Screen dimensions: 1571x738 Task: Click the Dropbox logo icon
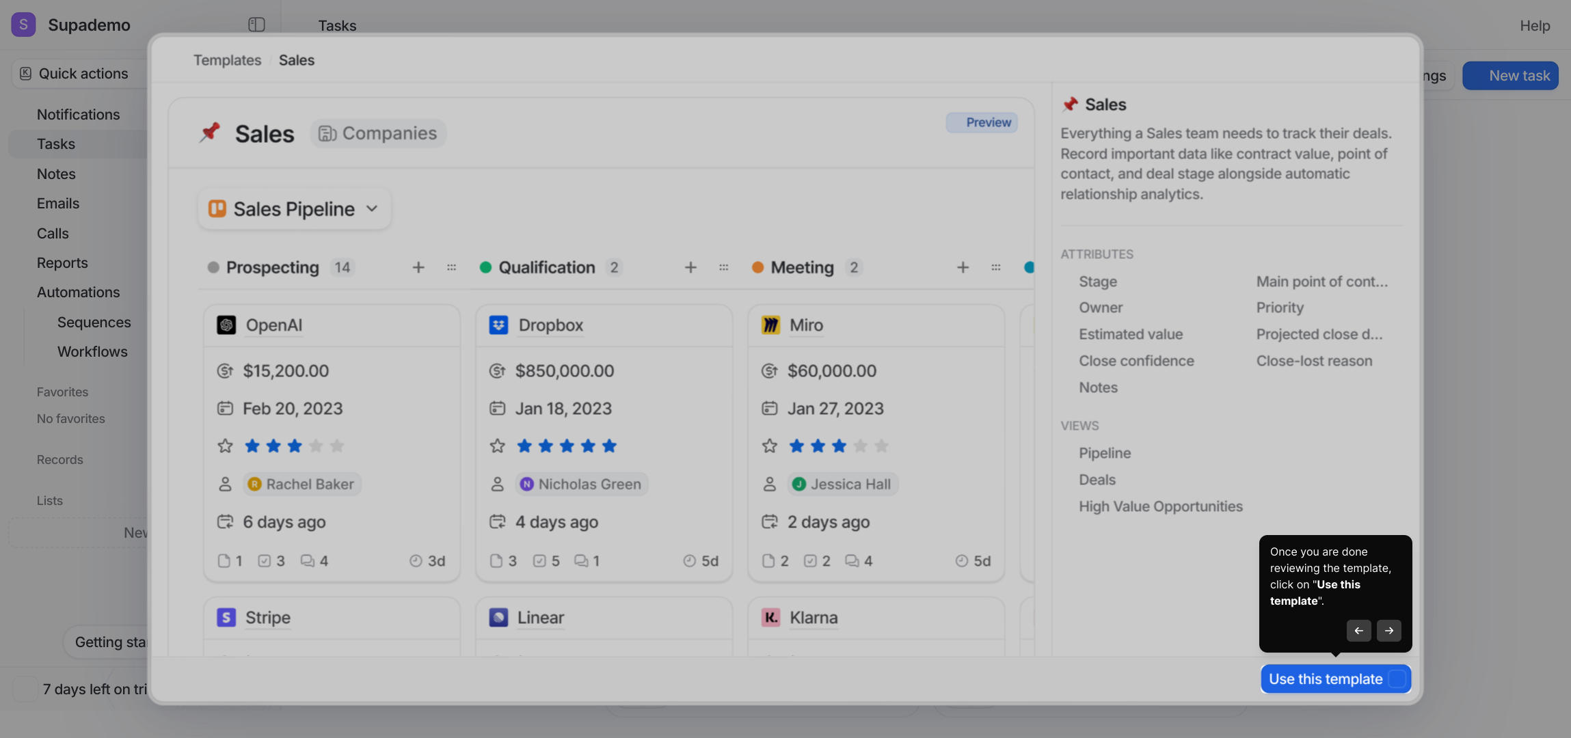pyautogui.click(x=498, y=325)
